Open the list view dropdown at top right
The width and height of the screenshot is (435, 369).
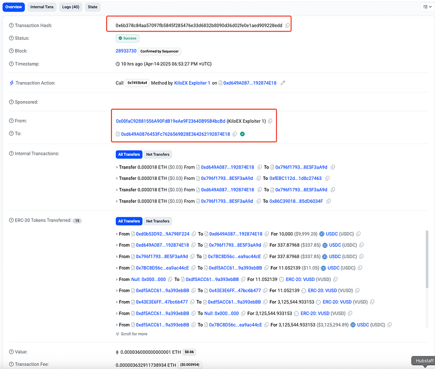[x=426, y=7]
